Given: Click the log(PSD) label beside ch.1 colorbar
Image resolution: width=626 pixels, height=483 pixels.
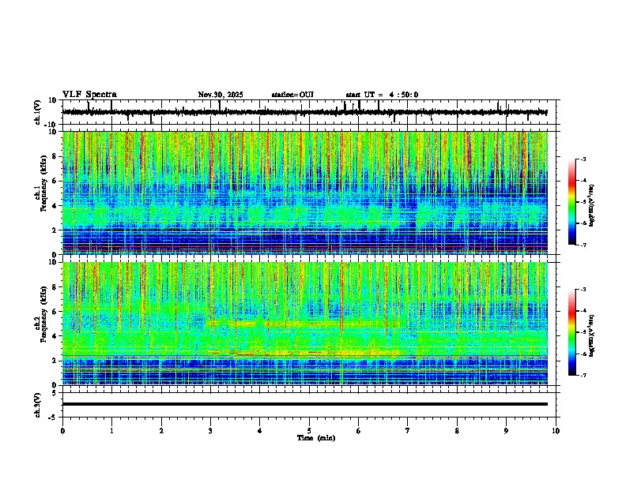Looking at the screenshot, I should pyautogui.click(x=592, y=206).
